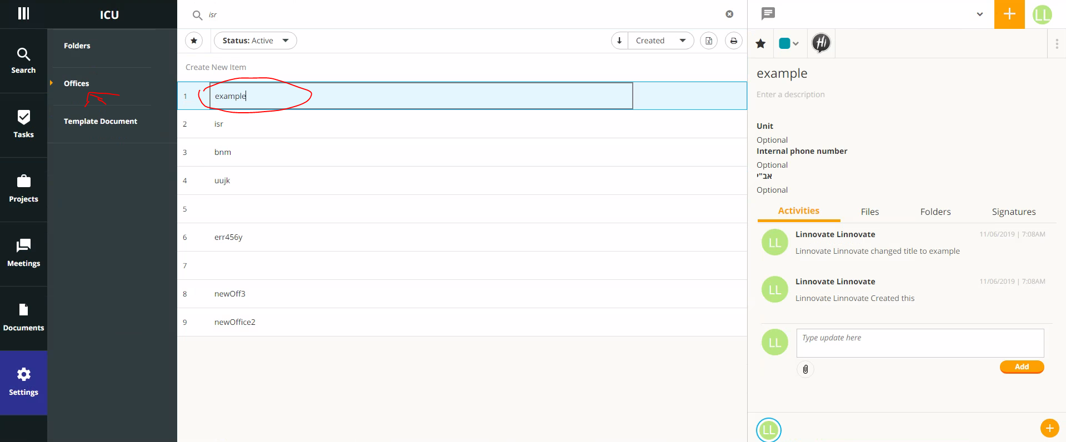
Task: Select empty row number 5
Action: point(462,209)
